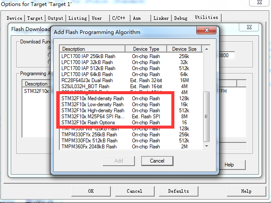Screen dimensions: 271x203
Task: Open the Target tab
Action: pyautogui.click(x=35, y=18)
